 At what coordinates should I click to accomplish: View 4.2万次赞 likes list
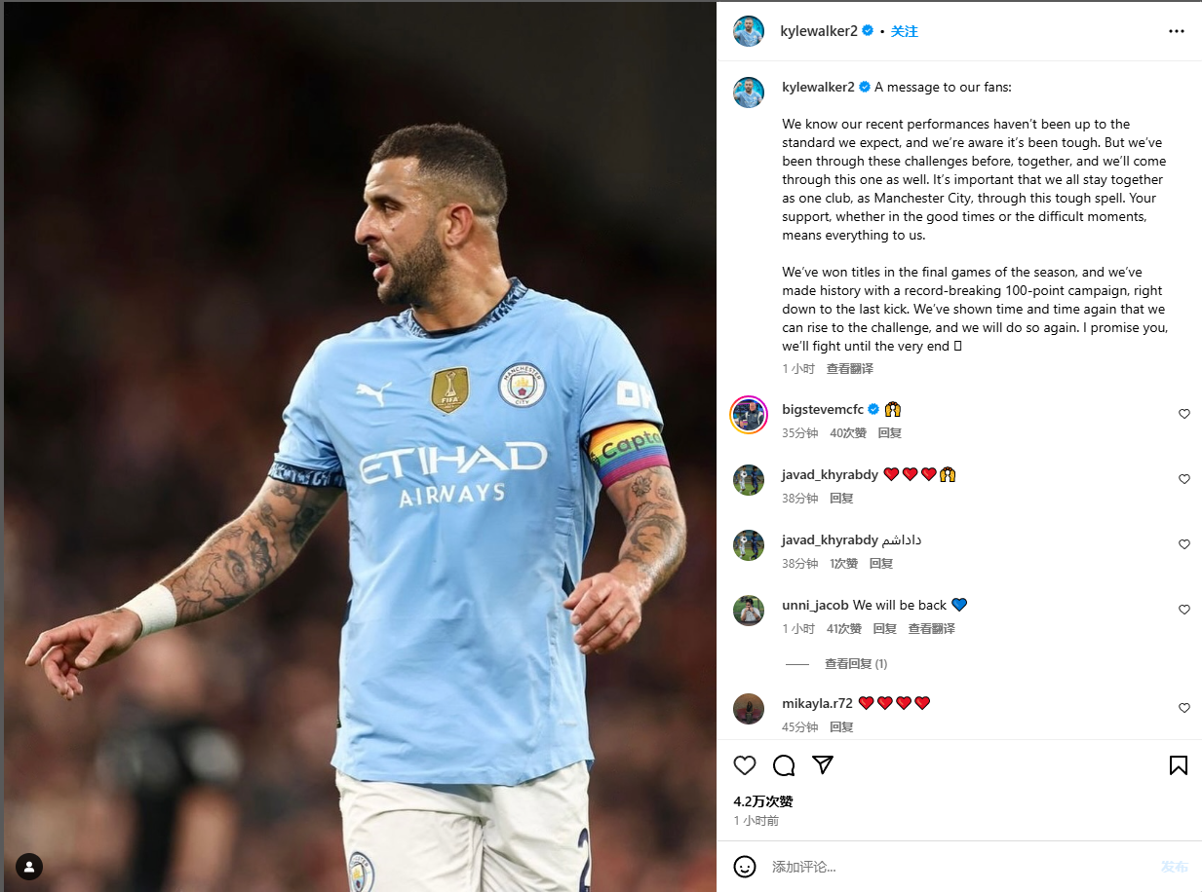pyautogui.click(x=763, y=801)
